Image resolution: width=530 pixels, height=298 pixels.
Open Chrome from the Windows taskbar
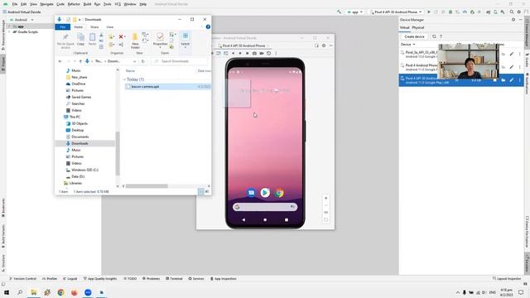(x=60, y=292)
